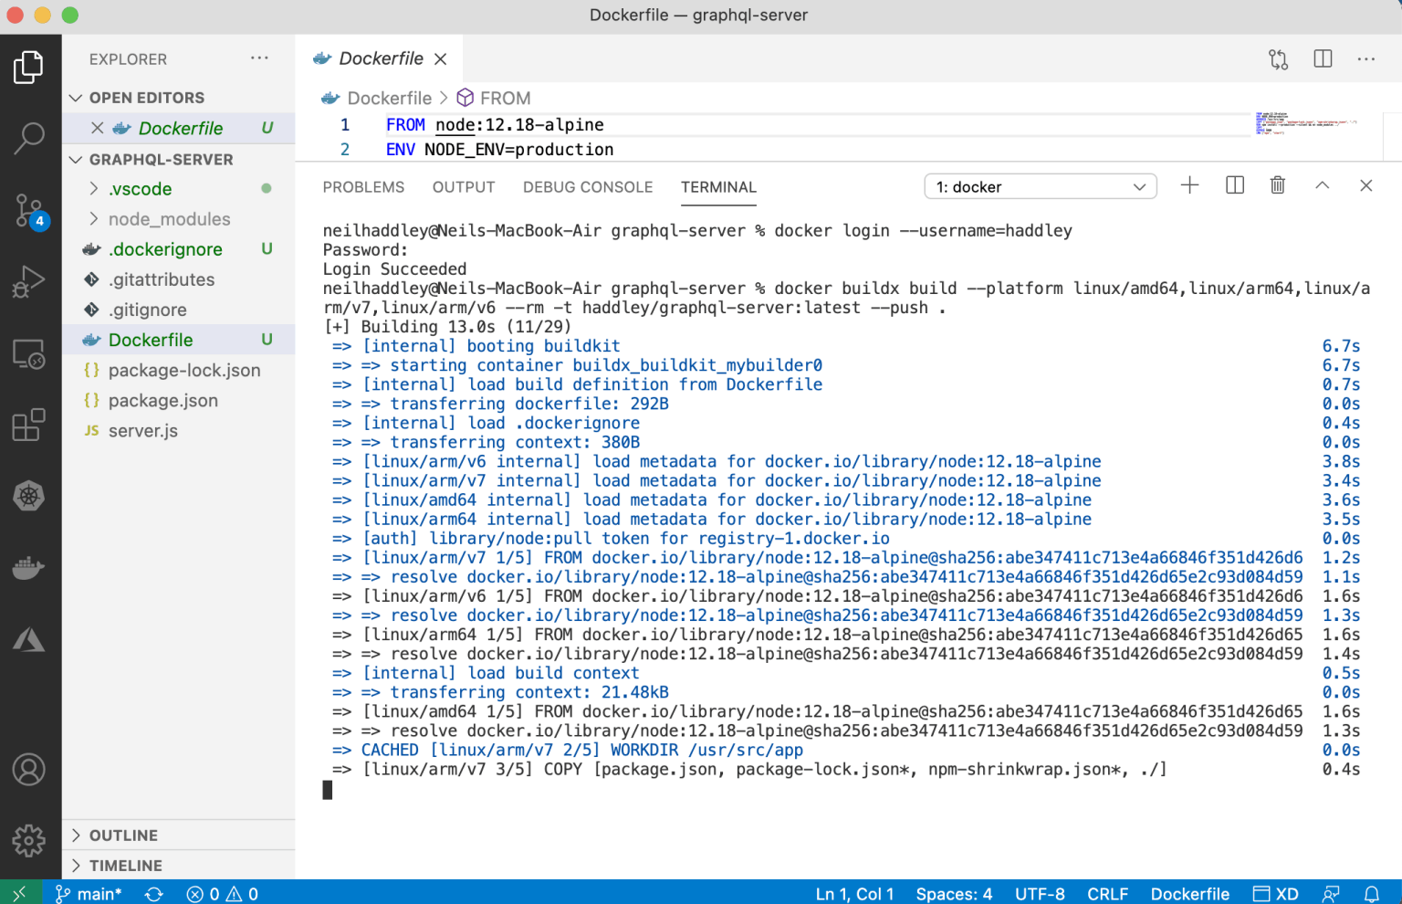Open notifications bell in status bar

[x=1372, y=894]
